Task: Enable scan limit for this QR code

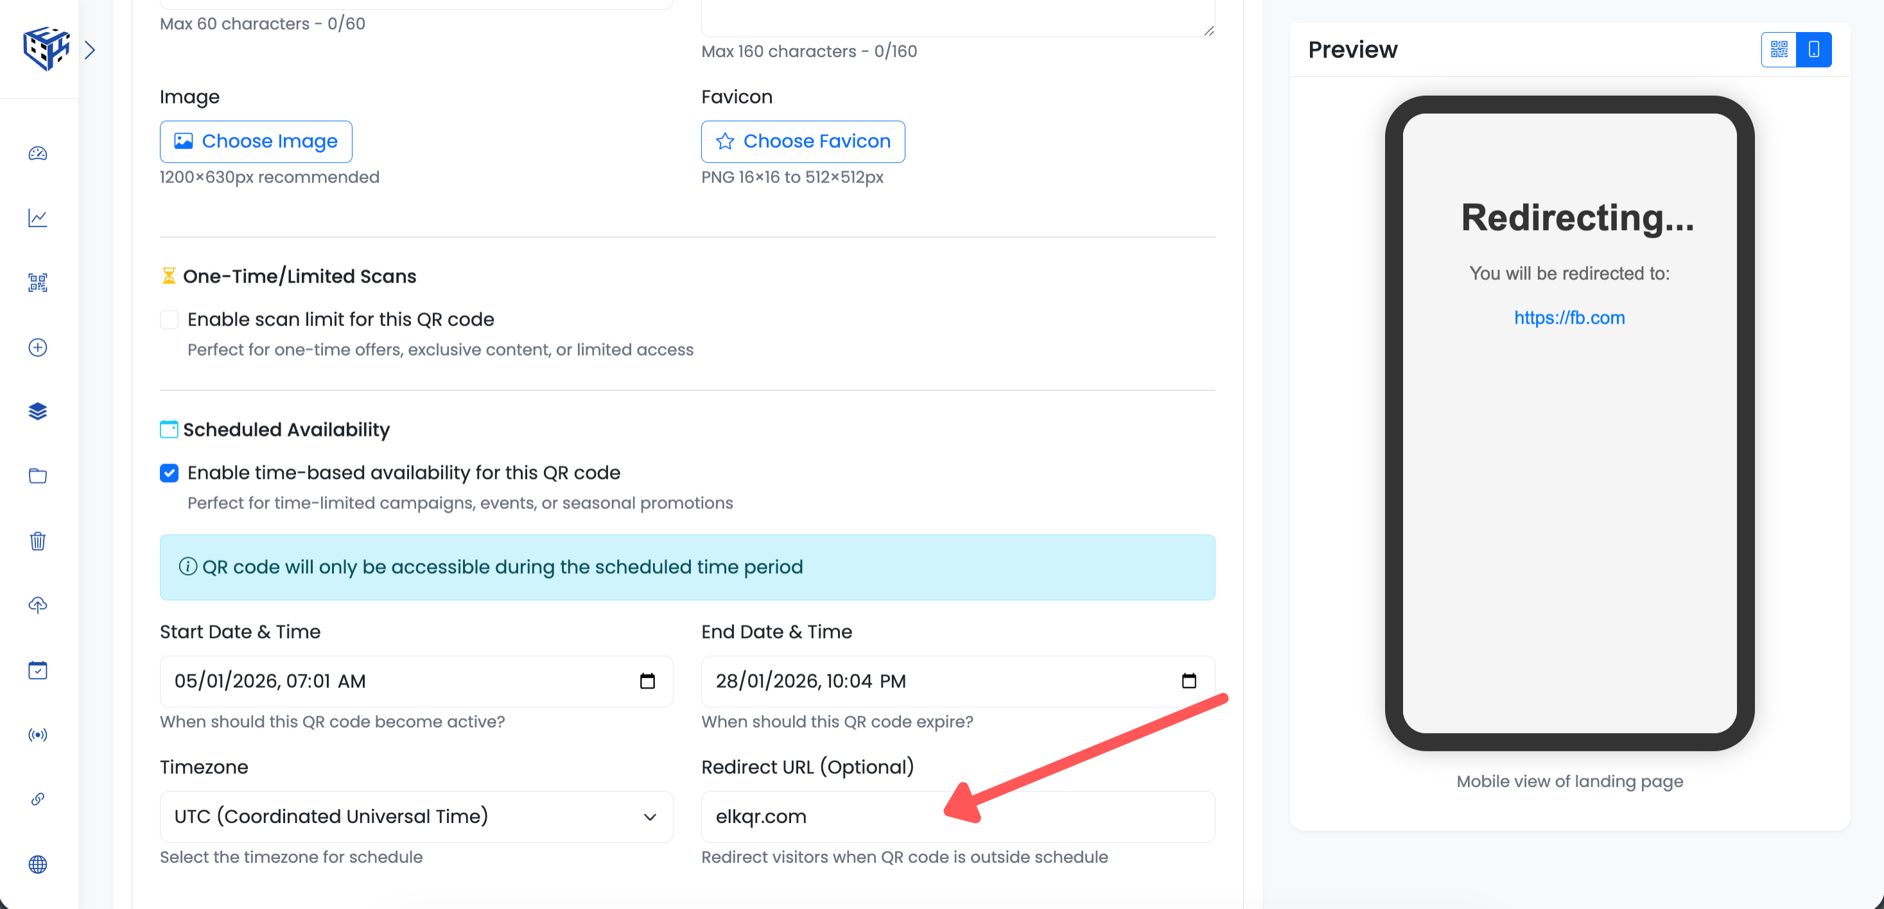Action: coord(169,320)
